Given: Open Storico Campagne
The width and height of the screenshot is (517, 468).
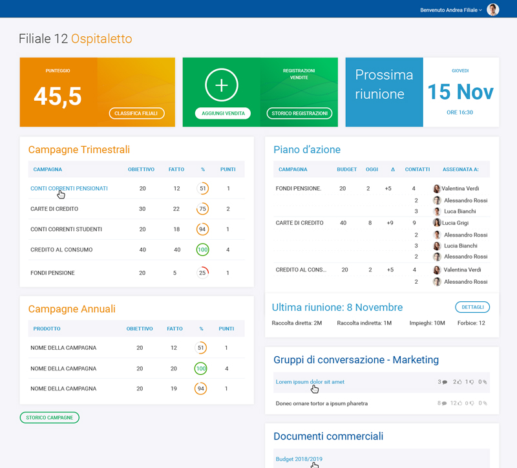Looking at the screenshot, I should click(50, 418).
